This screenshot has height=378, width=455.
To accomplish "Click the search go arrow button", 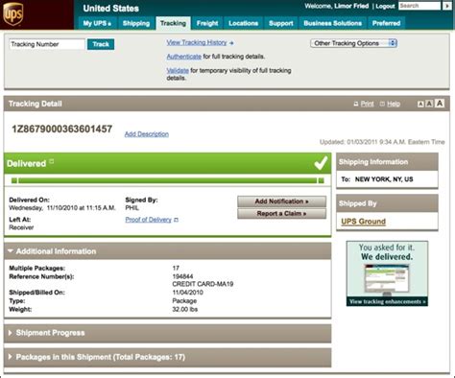I will coord(447,6).
